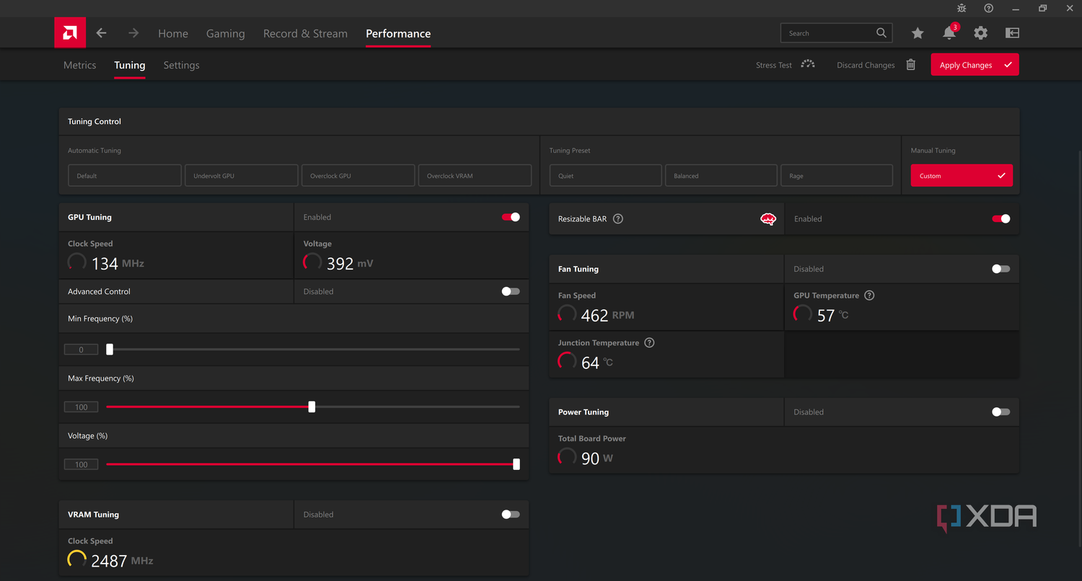Screen dimensions: 1082x581
Task: Click GPU Temperature help icon
Action: coord(869,296)
